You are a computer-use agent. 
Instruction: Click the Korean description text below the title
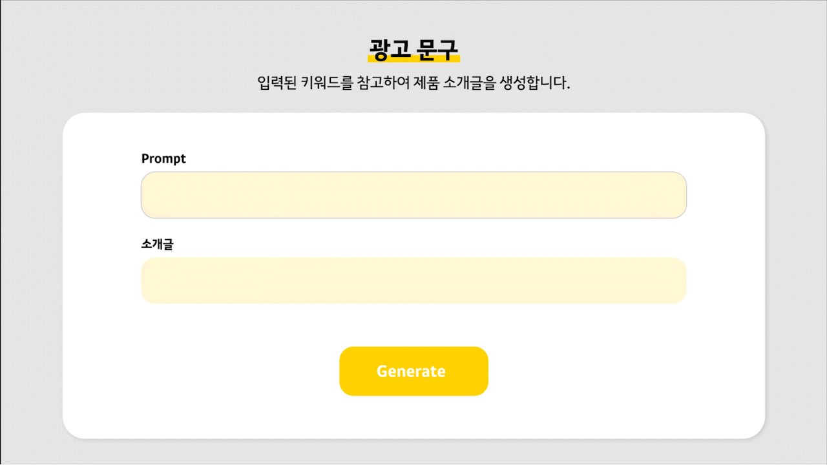tap(413, 82)
